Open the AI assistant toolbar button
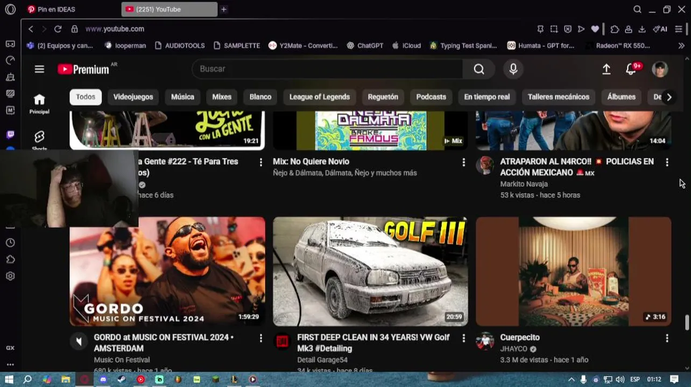This screenshot has height=387, width=691. point(660,29)
